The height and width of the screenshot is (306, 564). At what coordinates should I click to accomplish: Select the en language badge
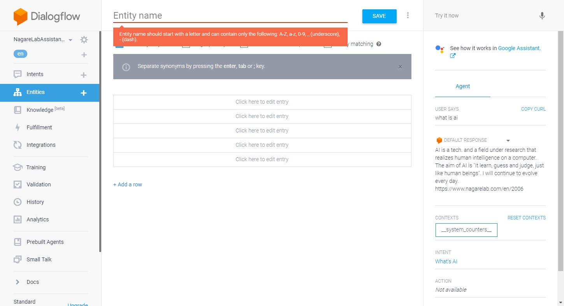[x=20, y=54]
